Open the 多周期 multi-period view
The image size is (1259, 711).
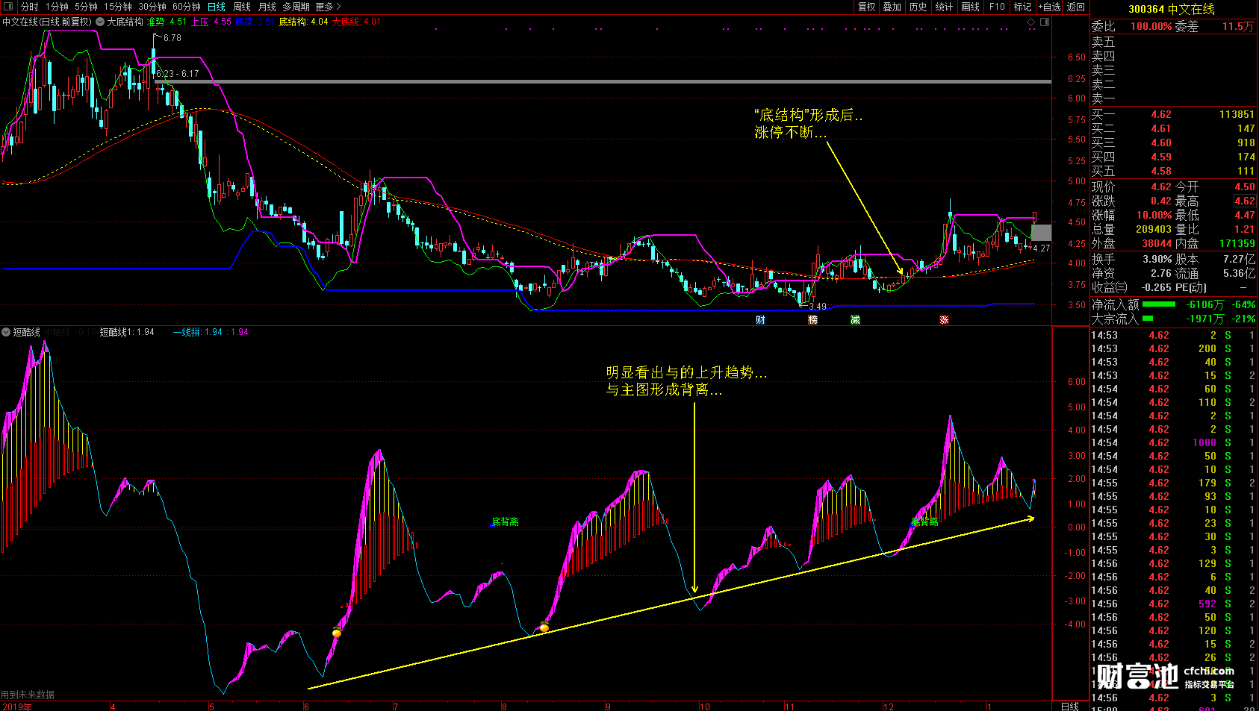click(x=296, y=7)
